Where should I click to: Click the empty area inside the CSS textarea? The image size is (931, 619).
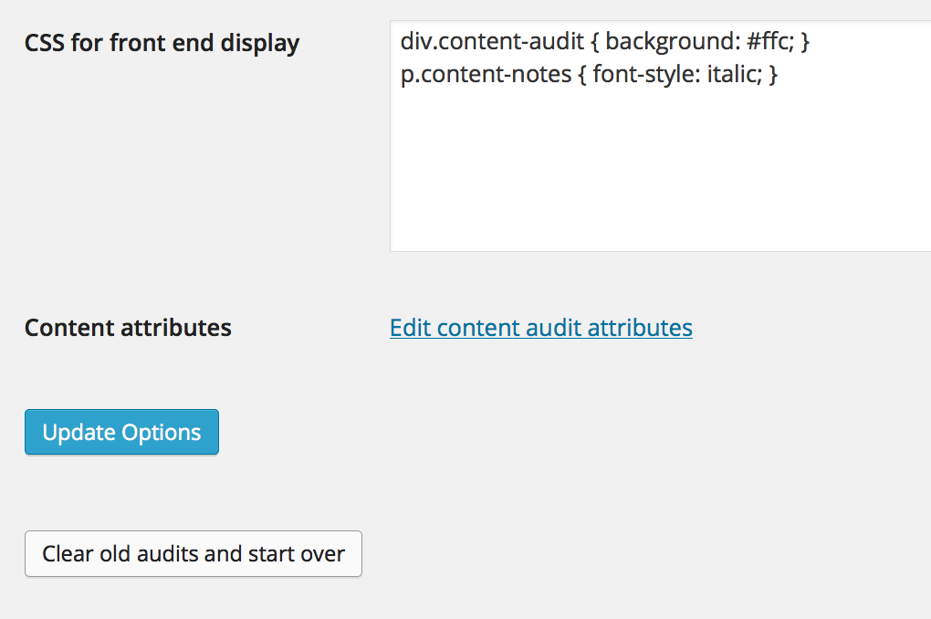tap(660, 173)
